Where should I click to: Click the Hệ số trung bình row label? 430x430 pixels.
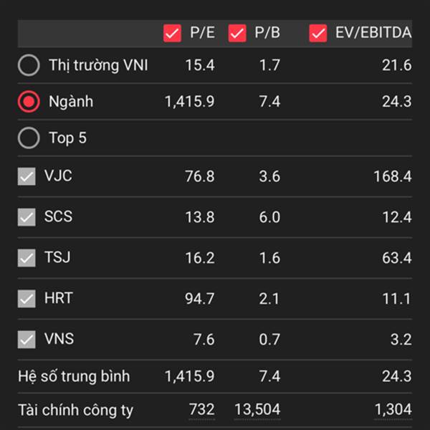tap(74, 376)
